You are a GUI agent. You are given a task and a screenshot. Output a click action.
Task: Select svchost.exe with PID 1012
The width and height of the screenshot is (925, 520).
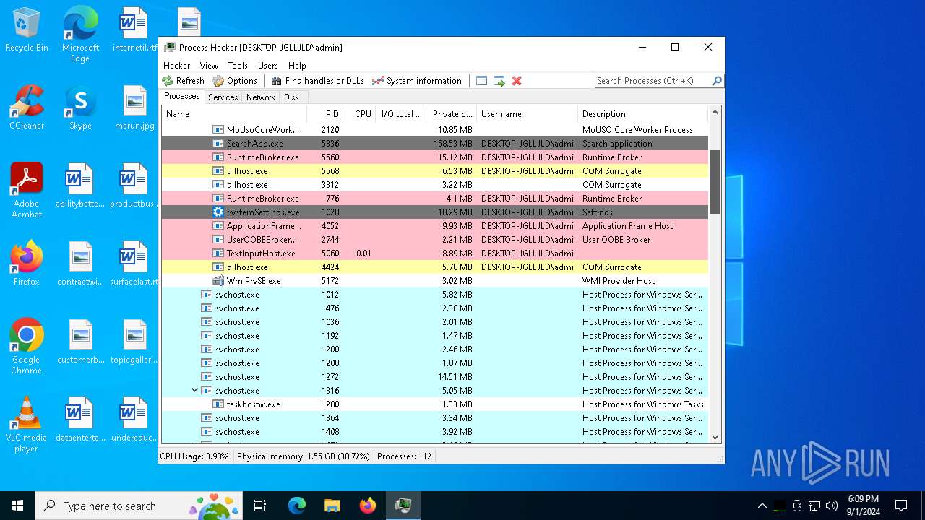coord(435,295)
